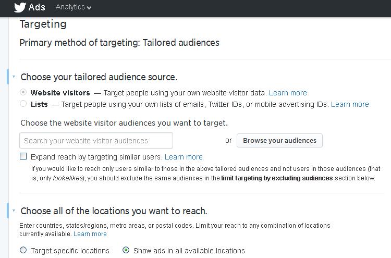Viewport: 391px width, 258px height.
Task: Open Learn more for Website visitors
Action: tap(288, 93)
